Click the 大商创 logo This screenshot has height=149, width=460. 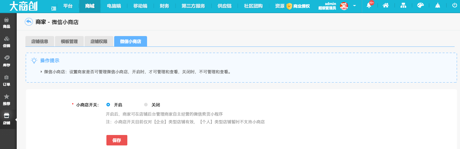23,6
